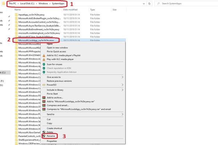Choose Cut in context menu

[x=49, y=119]
